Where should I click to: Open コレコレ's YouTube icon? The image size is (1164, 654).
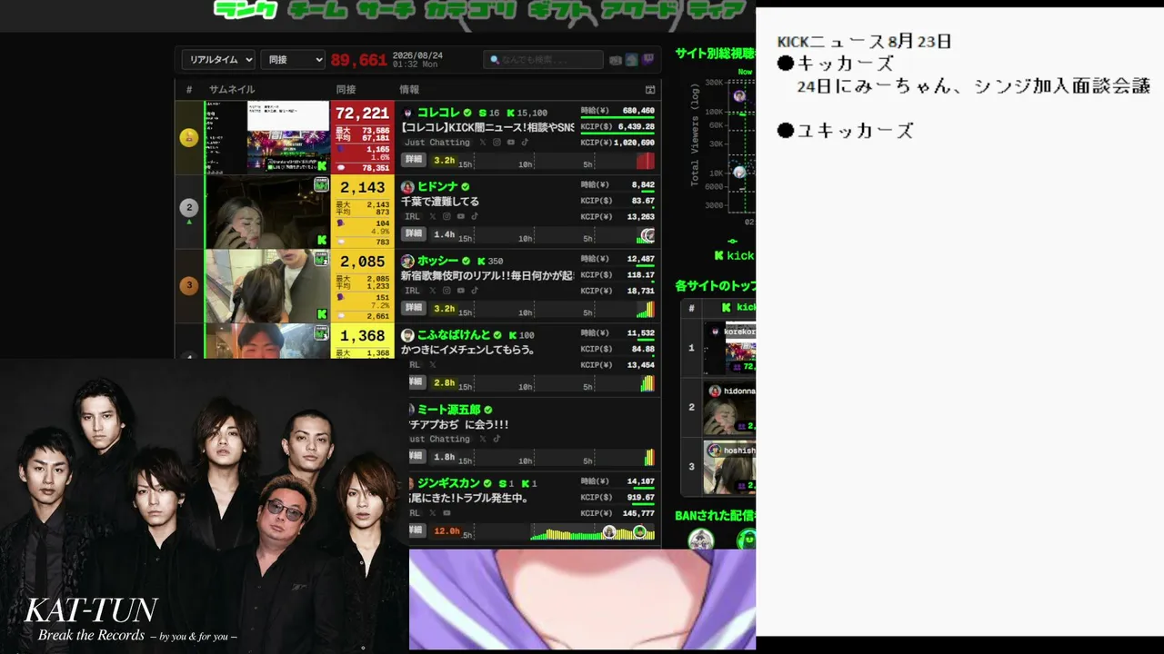pyautogui.click(x=511, y=143)
